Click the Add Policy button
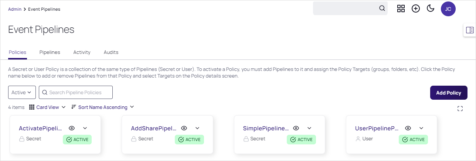This screenshot has height=161, width=476. click(448, 93)
